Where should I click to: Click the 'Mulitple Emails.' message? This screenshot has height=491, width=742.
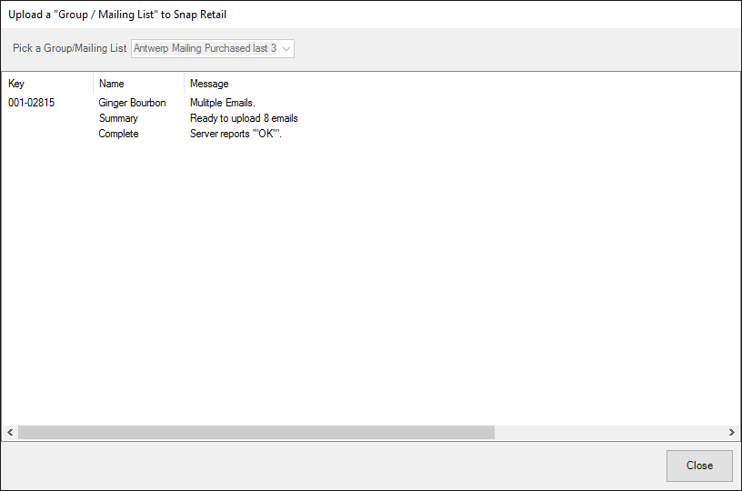(x=222, y=103)
